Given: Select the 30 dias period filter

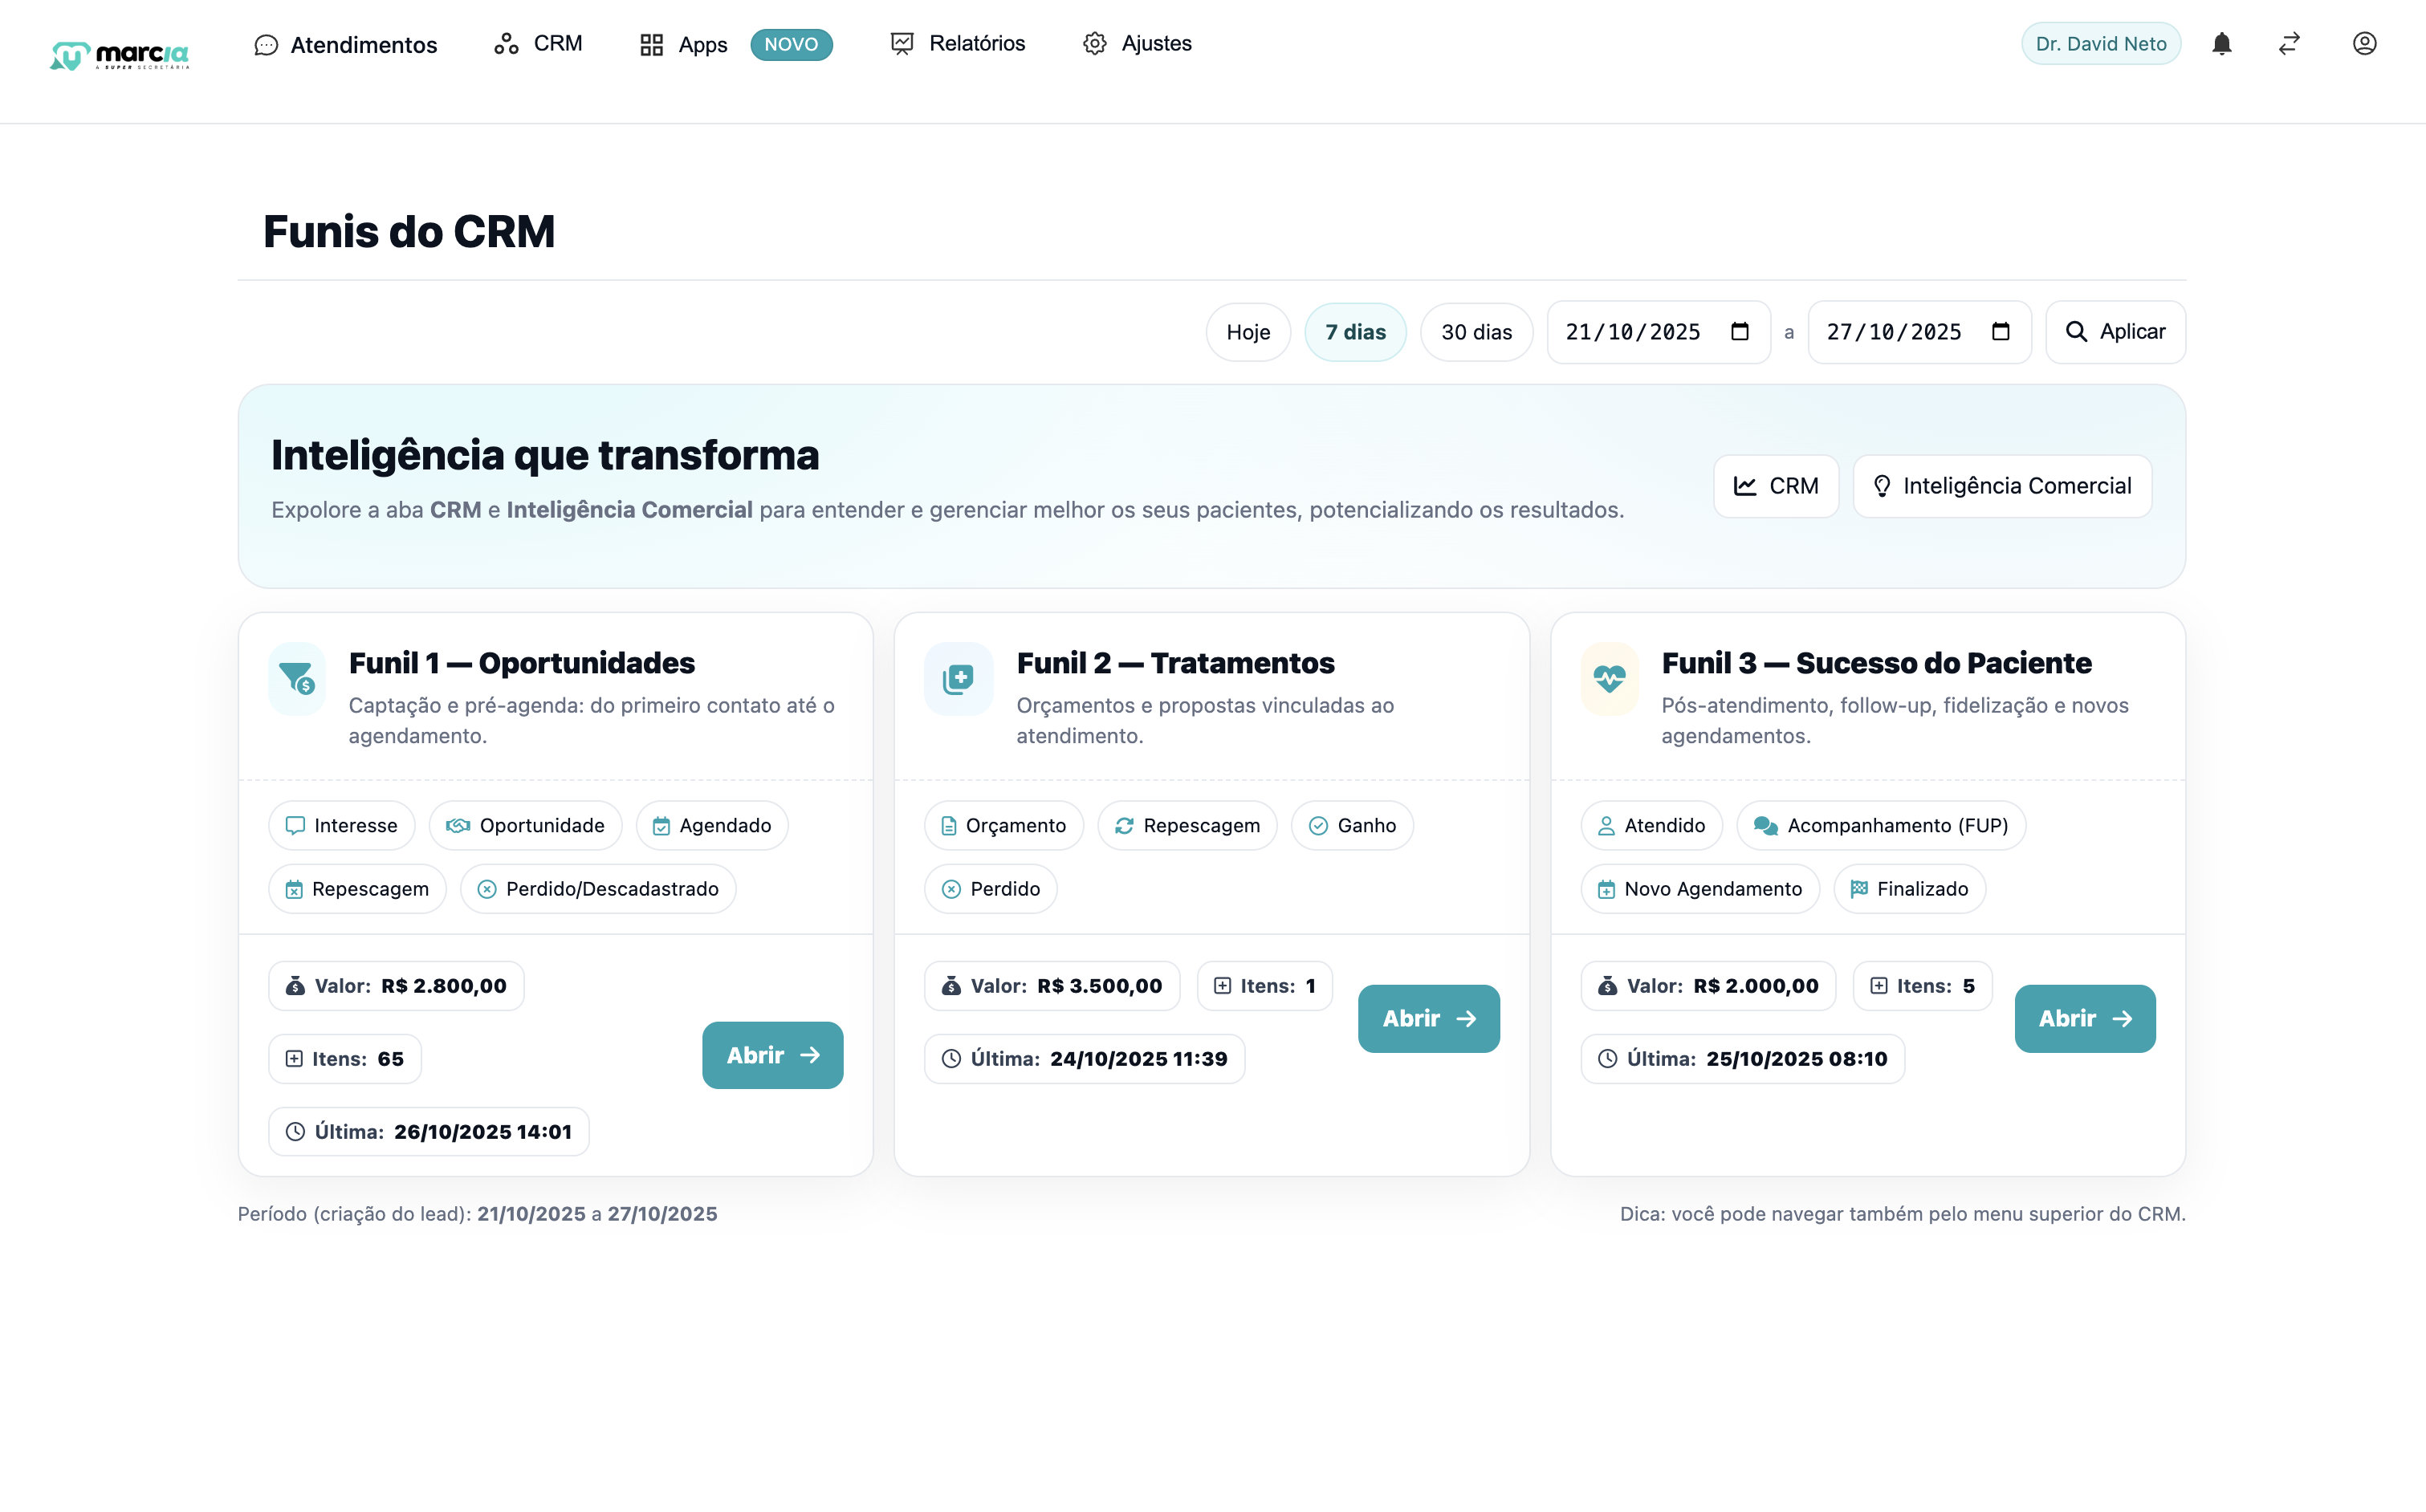Looking at the screenshot, I should [1476, 332].
